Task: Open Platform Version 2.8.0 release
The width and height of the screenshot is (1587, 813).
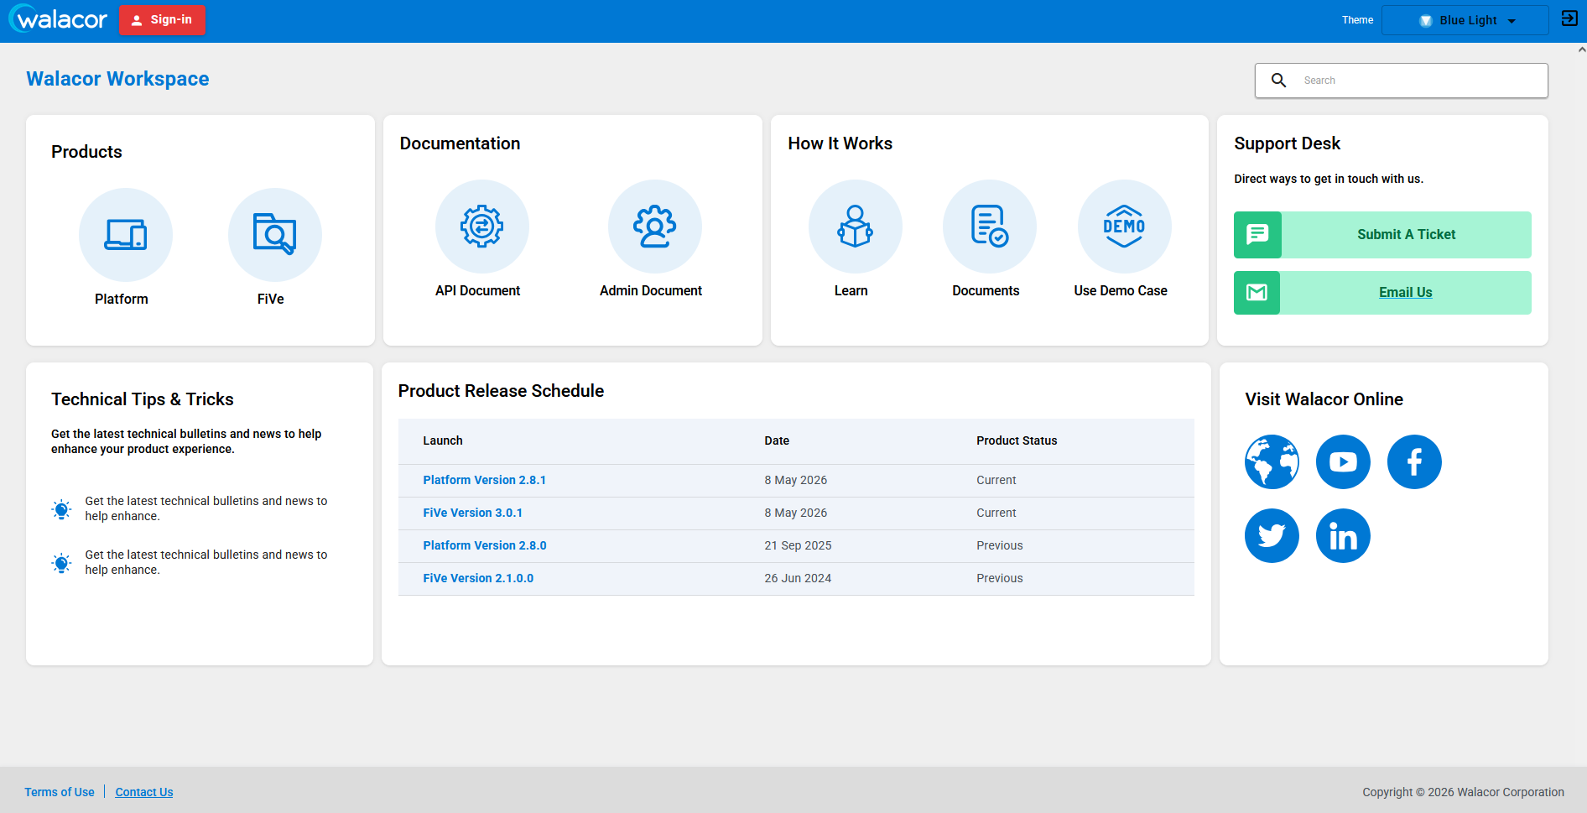Action: pyautogui.click(x=485, y=546)
